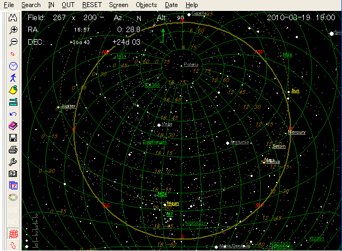Click the DEC value +24d 03
Screen dimensions: 342x251
click(126, 42)
